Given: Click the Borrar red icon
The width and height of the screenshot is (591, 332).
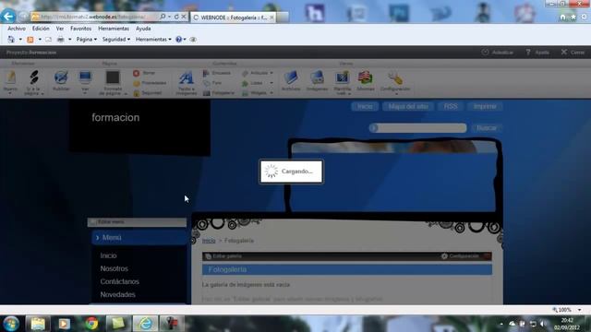Looking at the screenshot, I should click(136, 73).
